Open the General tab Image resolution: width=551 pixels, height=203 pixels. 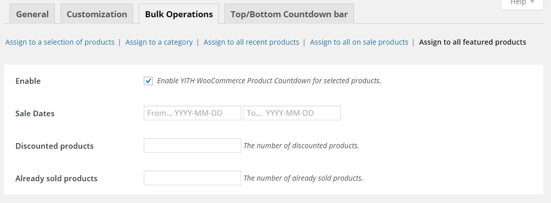33,14
